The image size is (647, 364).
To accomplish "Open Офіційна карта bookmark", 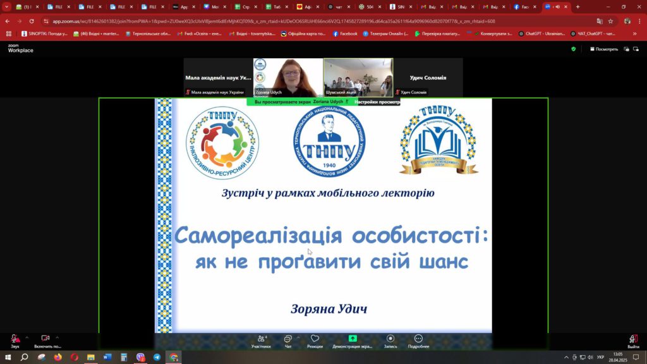I will [x=303, y=34].
